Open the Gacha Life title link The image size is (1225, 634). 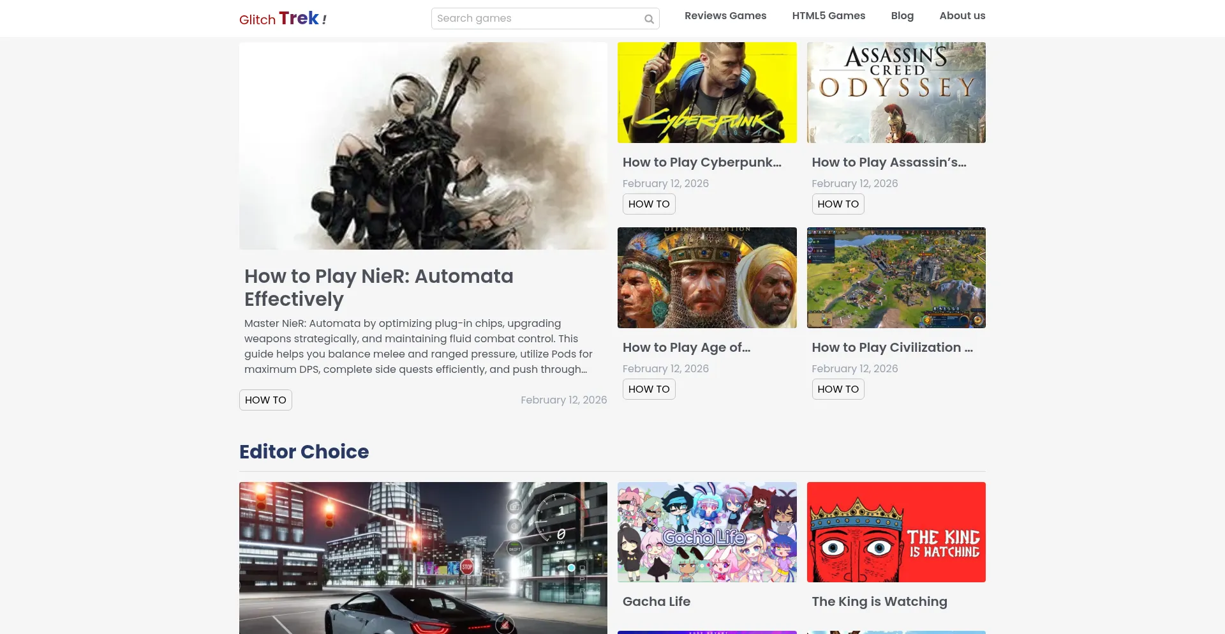tap(657, 601)
